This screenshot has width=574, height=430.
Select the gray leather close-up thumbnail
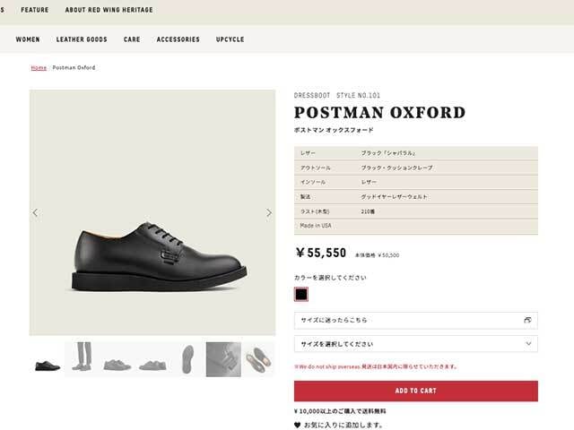click(x=223, y=360)
